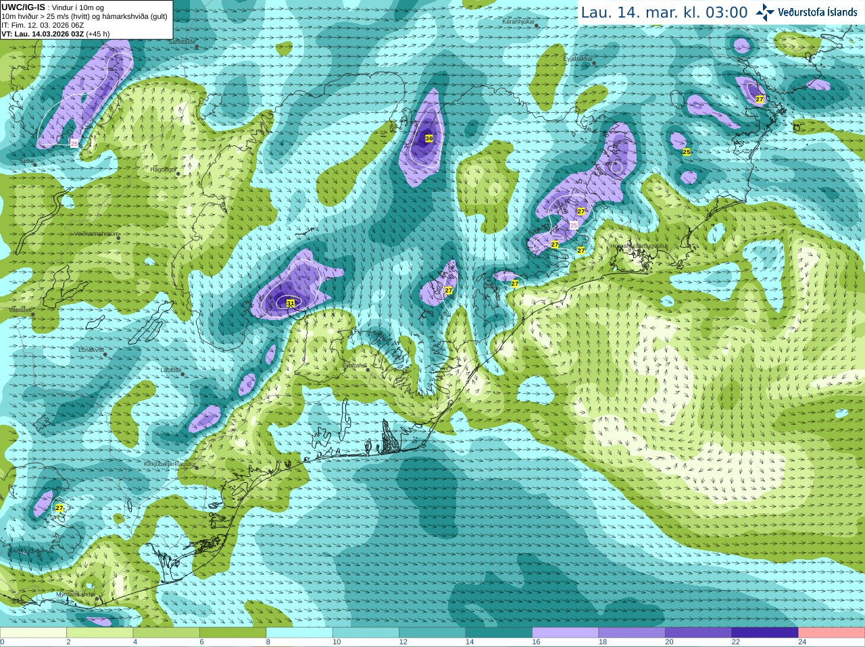Select the 2–4 m/s light green legend color
The image size is (865, 647).
pos(99,632)
